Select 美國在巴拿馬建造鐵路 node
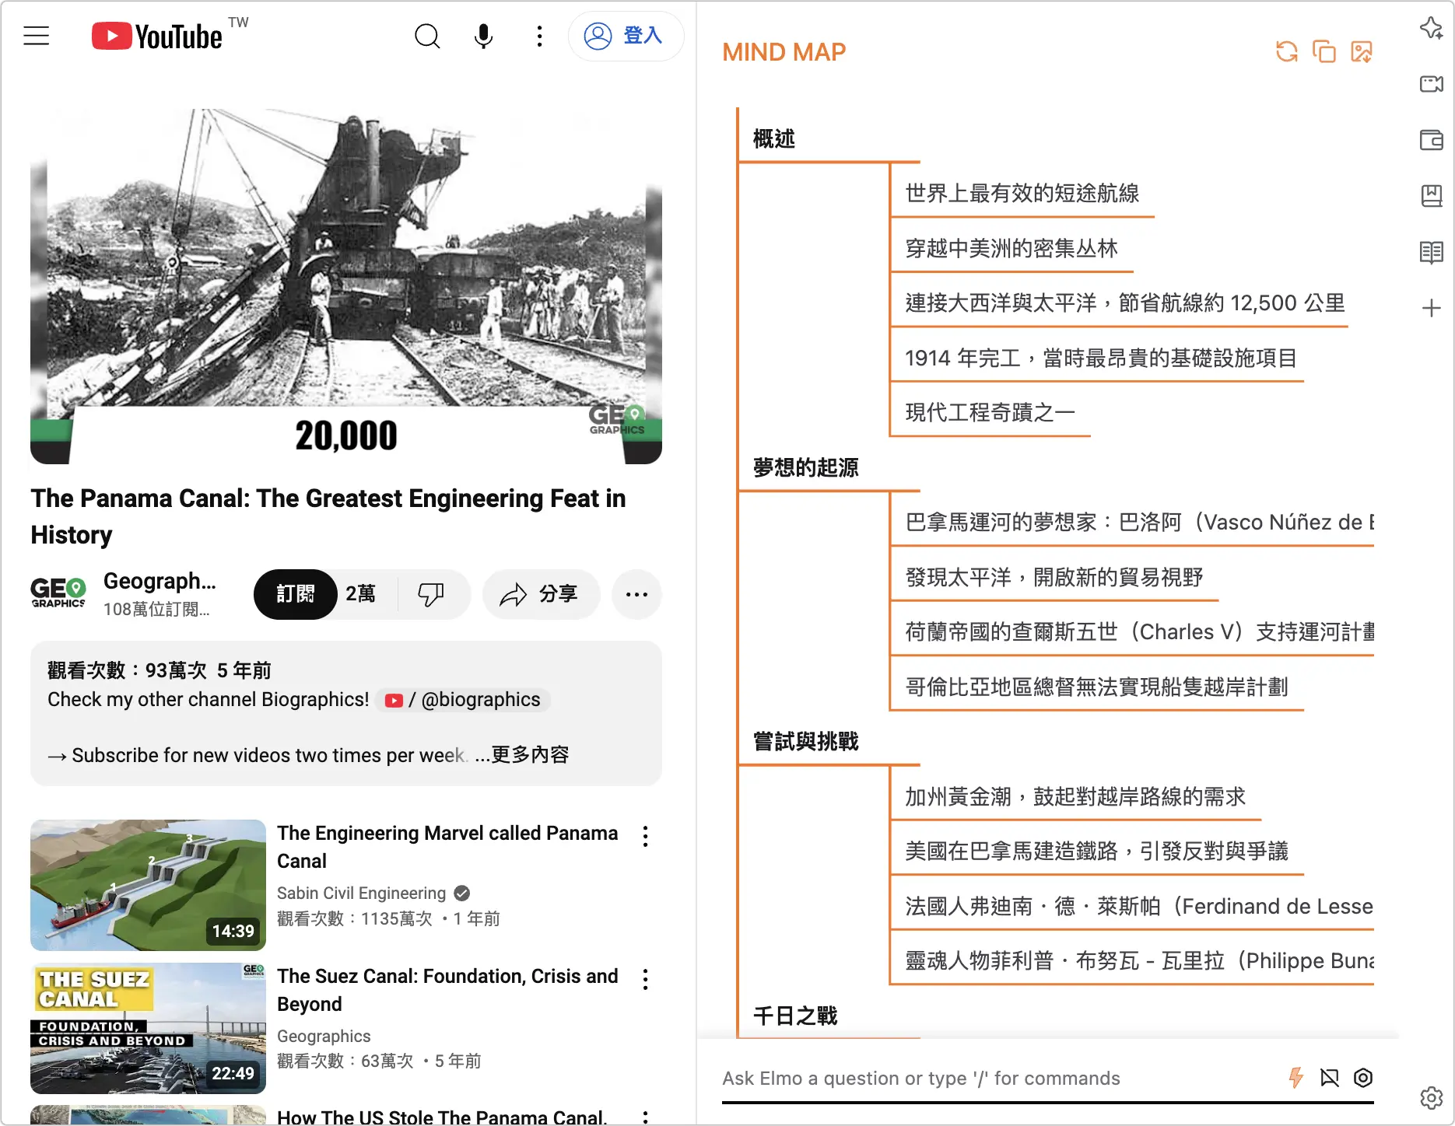Screen dimensions: 1455x1126 pyautogui.click(x=1096, y=851)
